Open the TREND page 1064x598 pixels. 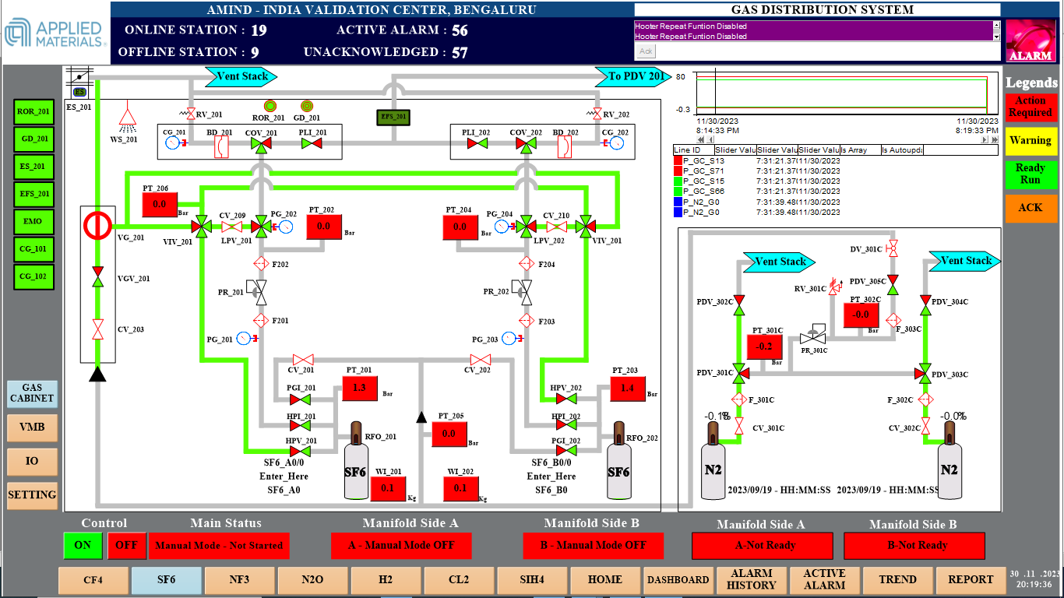898,580
